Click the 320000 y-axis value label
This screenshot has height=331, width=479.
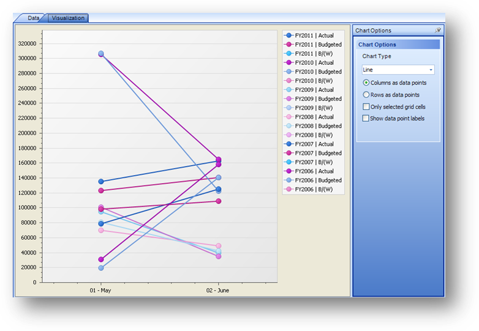tap(27, 43)
